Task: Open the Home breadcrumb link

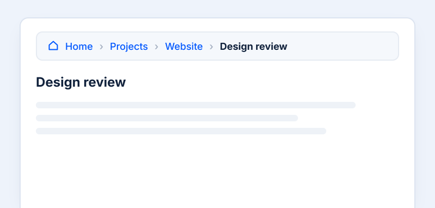Action: point(79,47)
